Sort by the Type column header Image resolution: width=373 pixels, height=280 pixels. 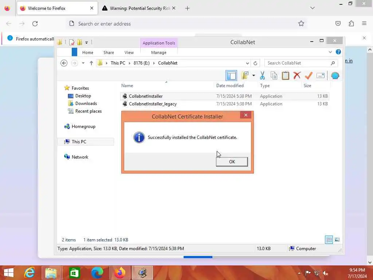pyautogui.click(x=280, y=85)
